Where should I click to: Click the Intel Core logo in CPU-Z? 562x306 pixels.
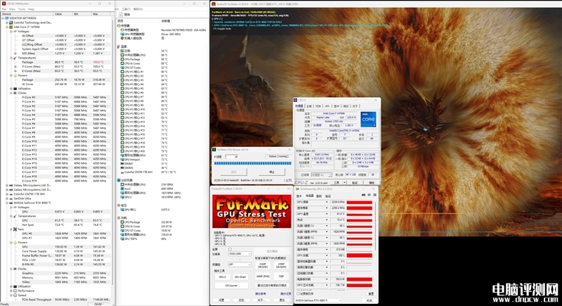click(x=367, y=120)
